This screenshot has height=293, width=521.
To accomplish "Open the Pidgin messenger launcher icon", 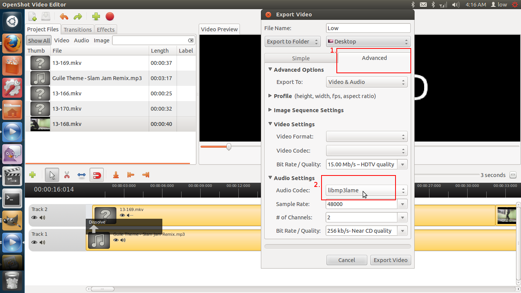I will (12, 154).
